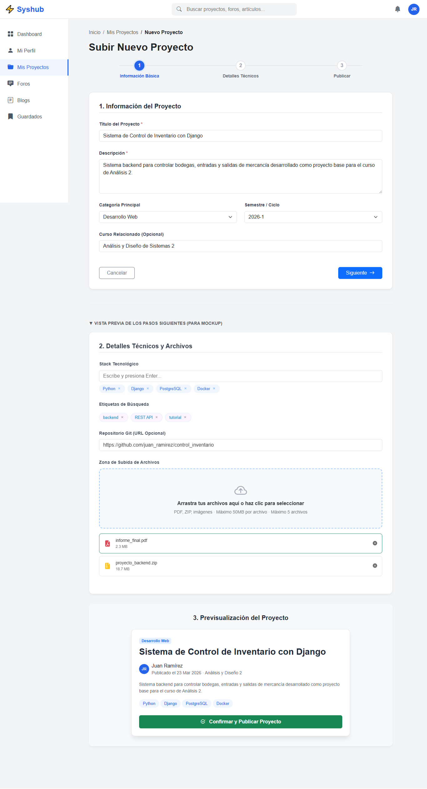Click the Siguiente button
The width and height of the screenshot is (427, 789).
point(360,273)
